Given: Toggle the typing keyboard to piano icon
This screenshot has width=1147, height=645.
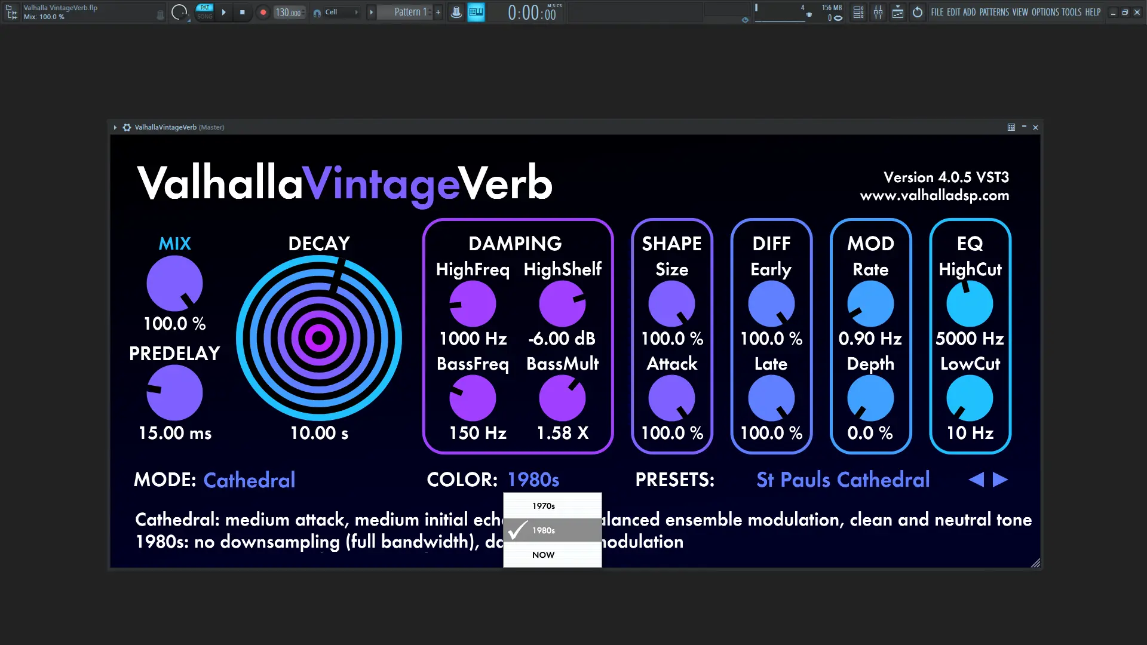Looking at the screenshot, I should (476, 12).
